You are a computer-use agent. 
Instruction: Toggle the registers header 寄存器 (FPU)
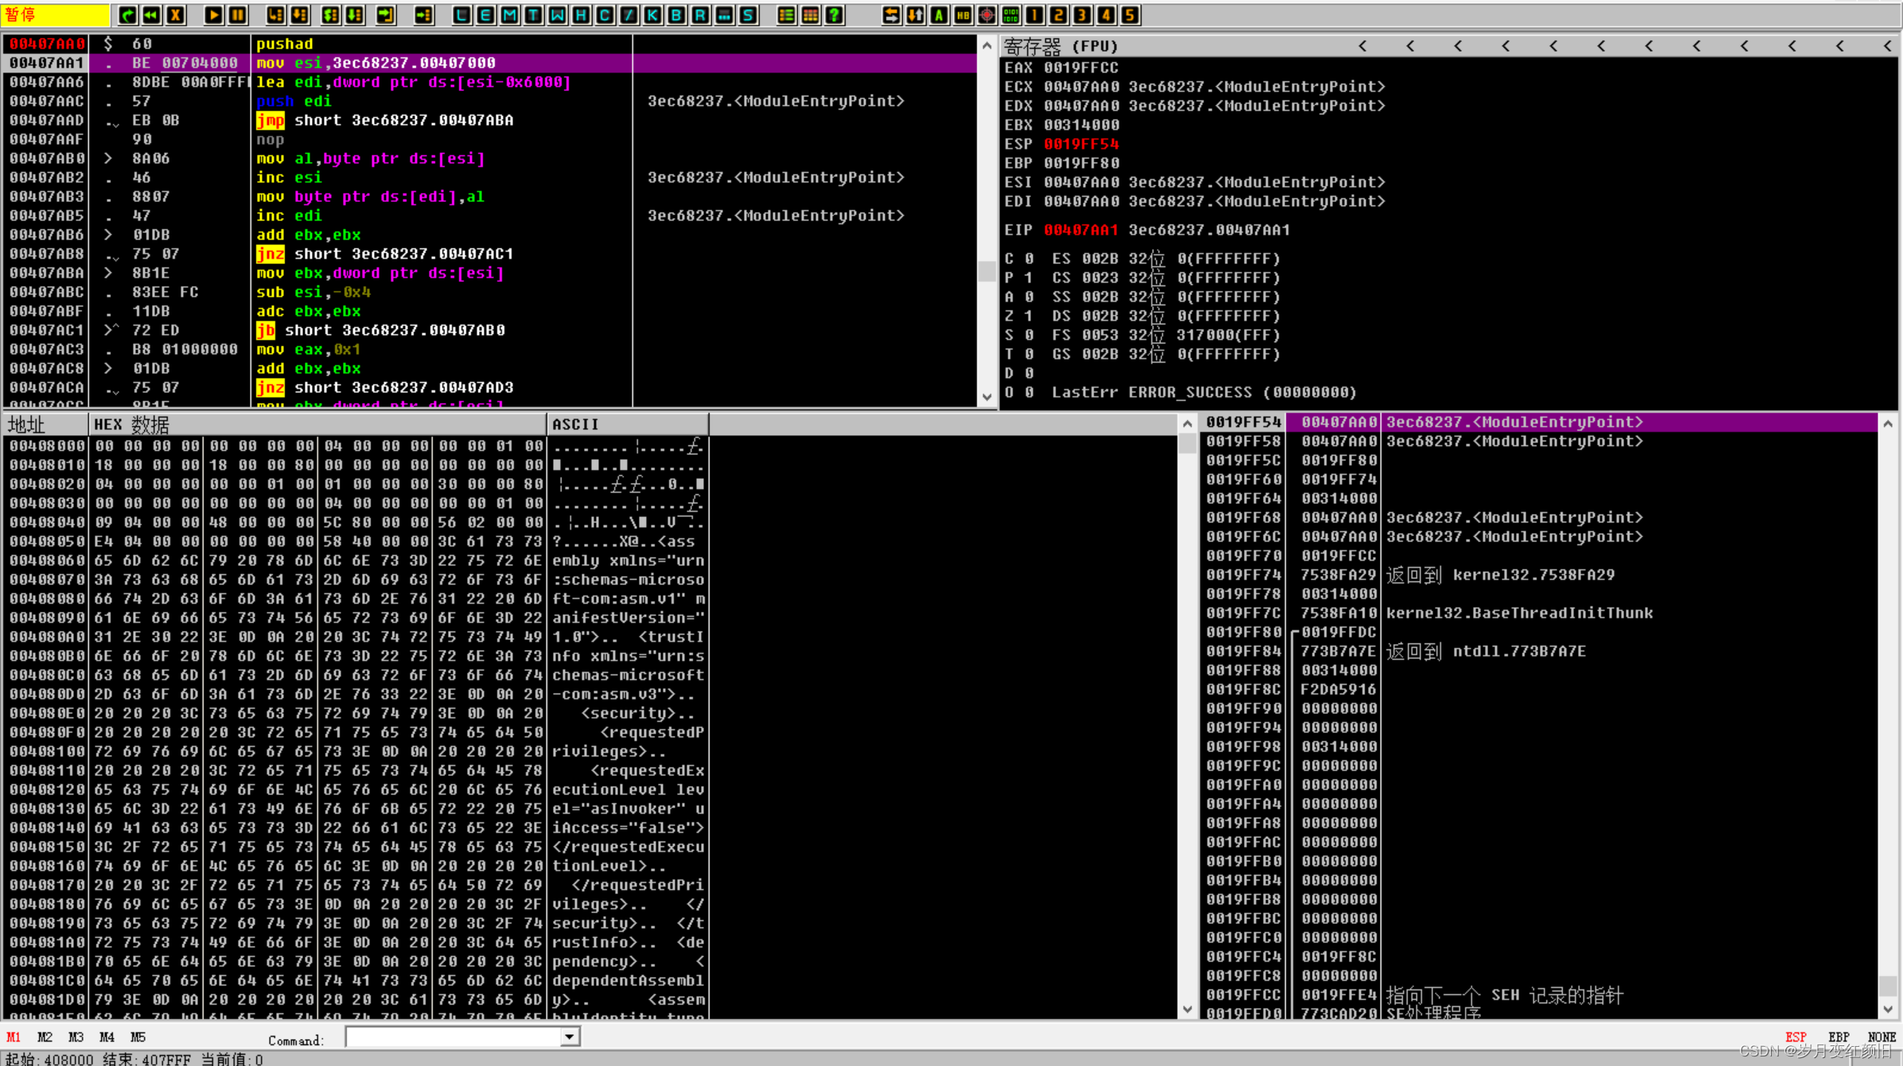coord(1061,46)
